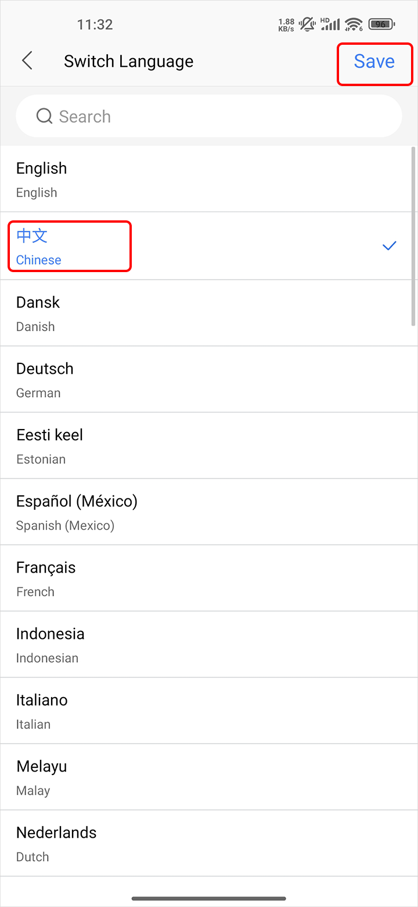Tap the Wi-Fi icon in status bar
The width and height of the screenshot is (418, 907).
tap(353, 24)
